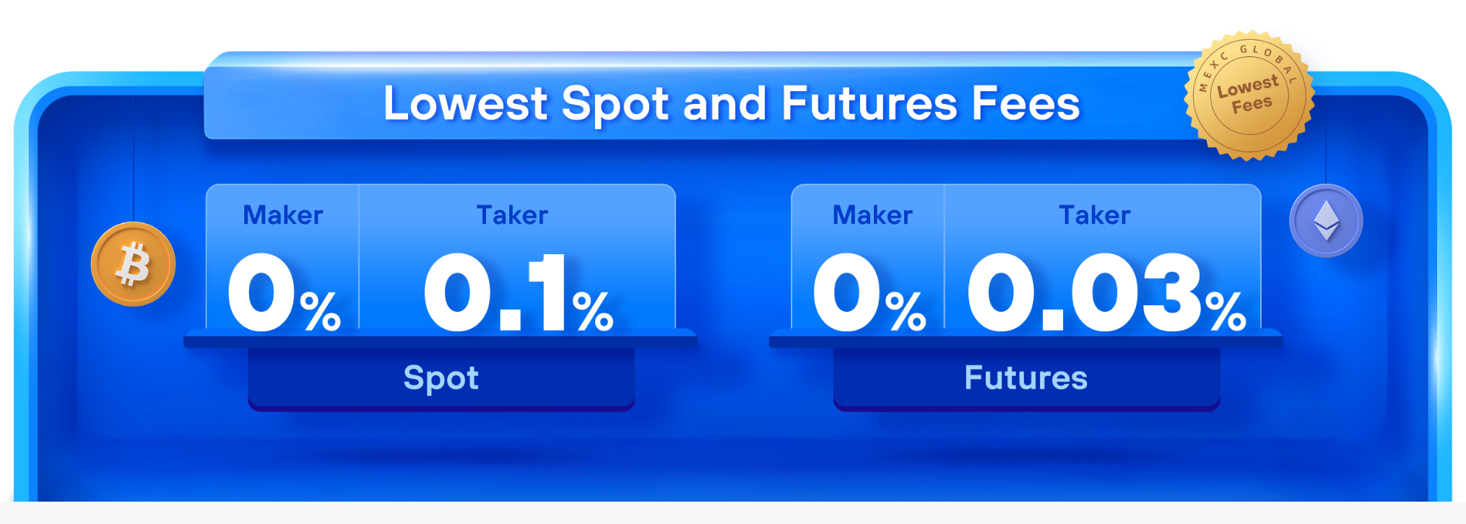Click the Spot Maker label

pyautogui.click(x=282, y=215)
